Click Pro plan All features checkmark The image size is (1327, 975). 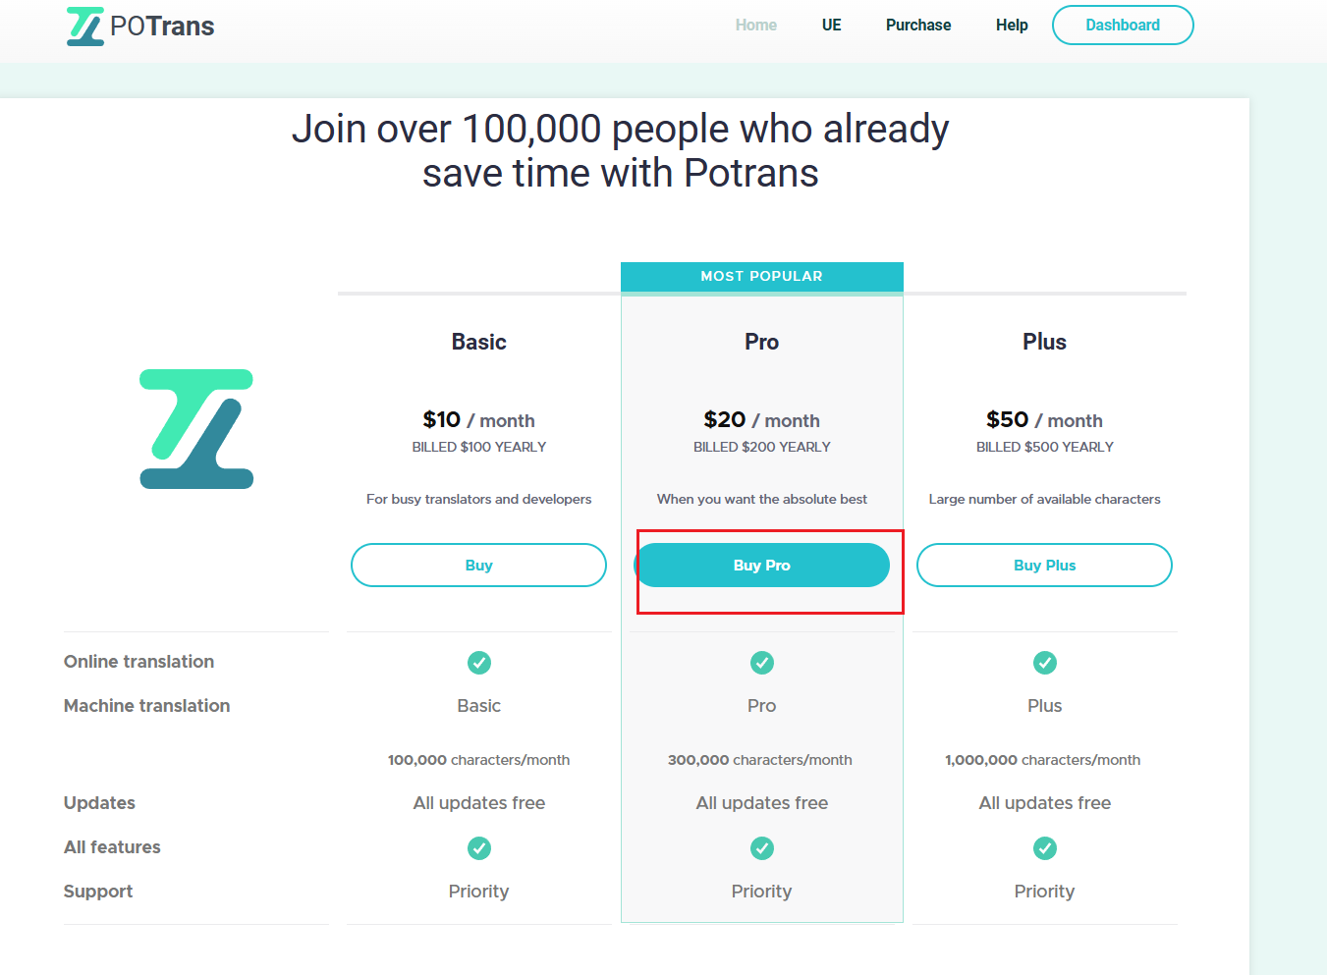762,848
